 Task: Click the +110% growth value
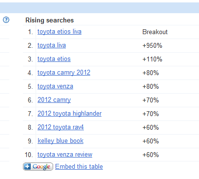152,59
